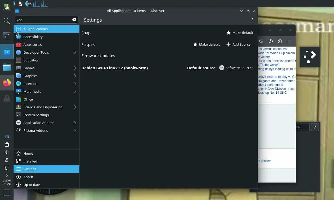Click the Internet globe icon

click(19, 84)
